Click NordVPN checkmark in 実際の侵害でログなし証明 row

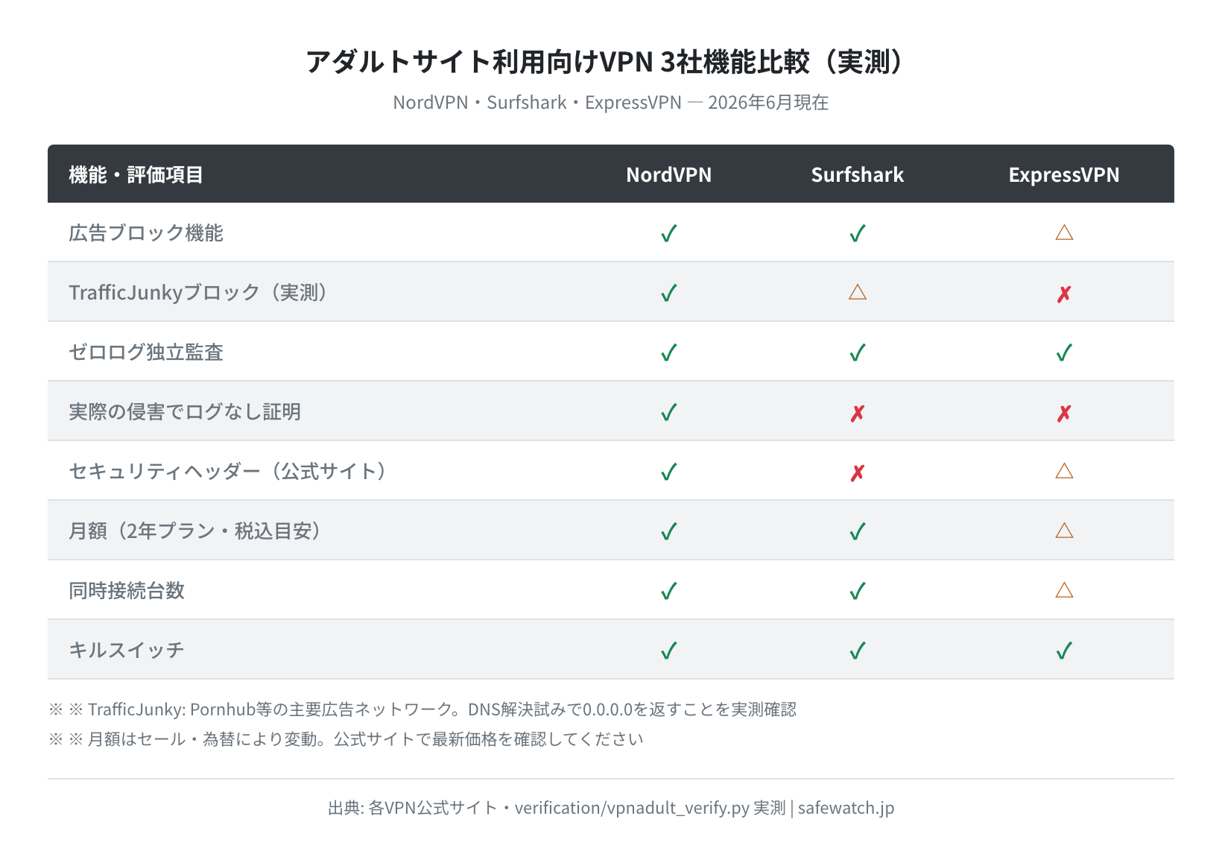pyautogui.click(x=669, y=412)
